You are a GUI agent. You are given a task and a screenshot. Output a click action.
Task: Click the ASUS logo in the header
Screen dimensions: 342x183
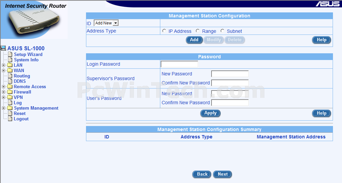tap(328, 4)
